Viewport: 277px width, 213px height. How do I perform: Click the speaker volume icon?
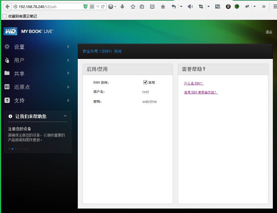point(190,7)
